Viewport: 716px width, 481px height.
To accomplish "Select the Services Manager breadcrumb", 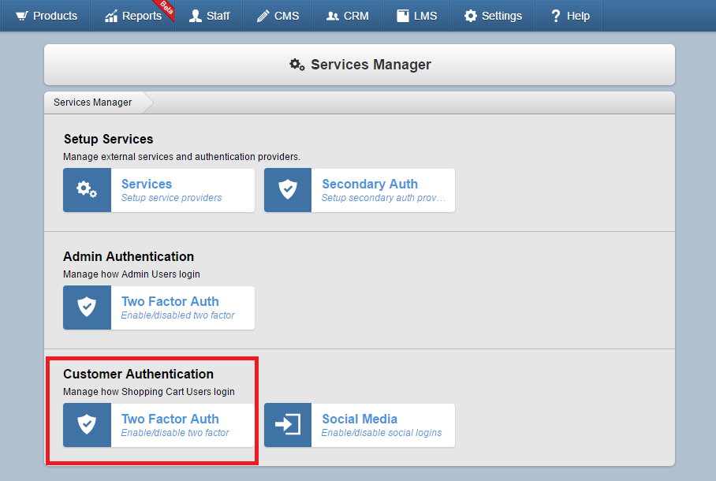I will (93, 103).
